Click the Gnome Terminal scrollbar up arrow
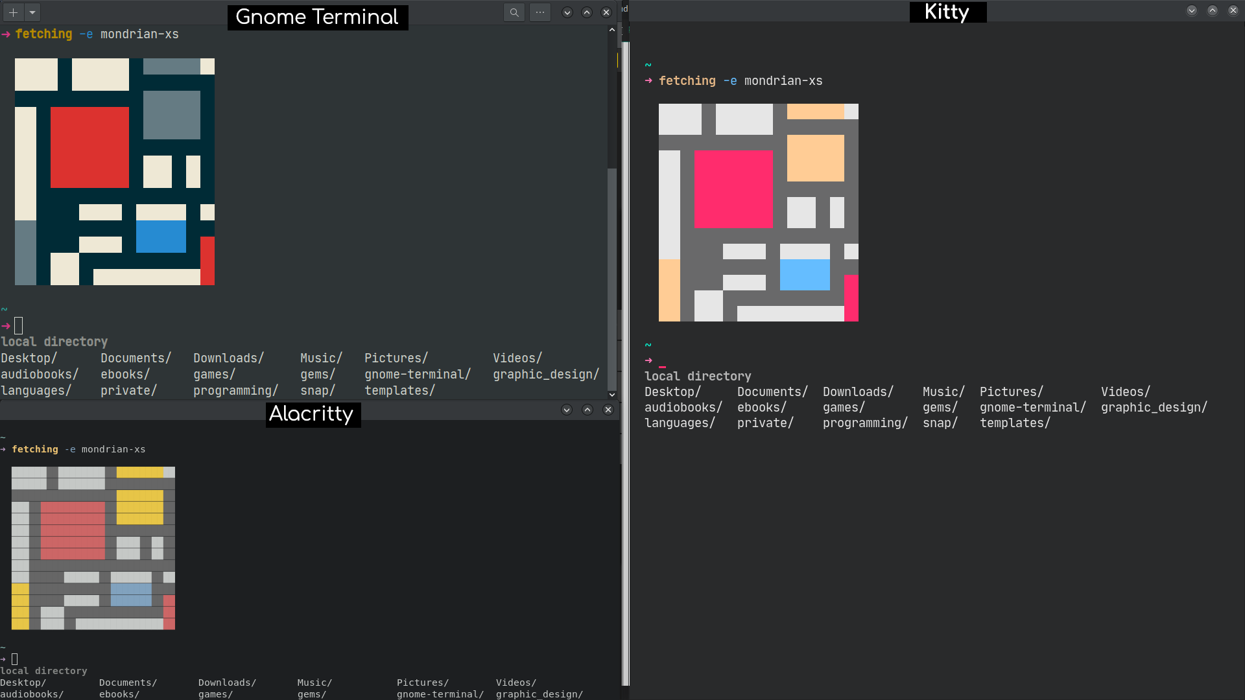Viewport: 1245px width, 700px height. tap(611, 30)
